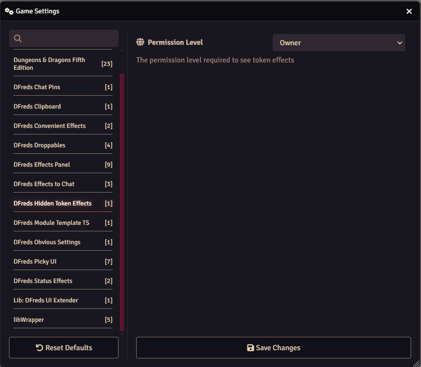Select the libWrapper settings category

62,320
